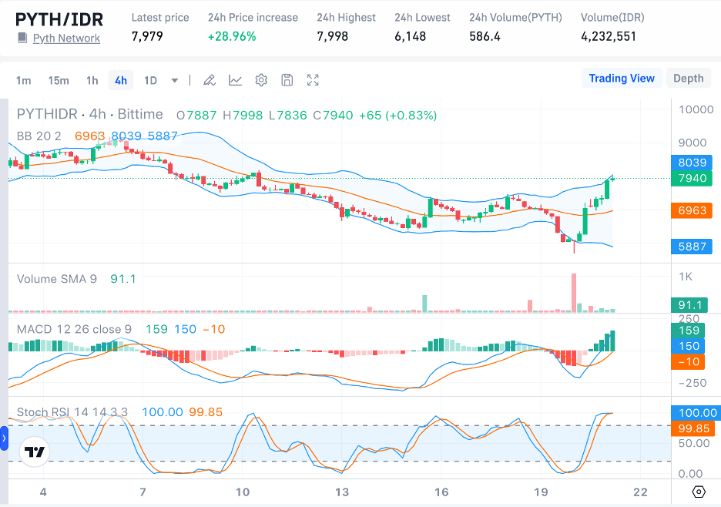The height and width of the screenshot is (507, 721).
Task: Click the Trading View button
Action: point(622,78)
